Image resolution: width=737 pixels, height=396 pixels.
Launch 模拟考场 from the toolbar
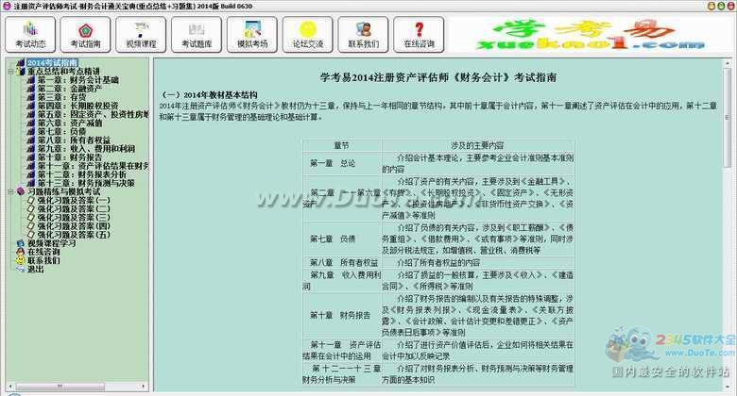(251, 33)
